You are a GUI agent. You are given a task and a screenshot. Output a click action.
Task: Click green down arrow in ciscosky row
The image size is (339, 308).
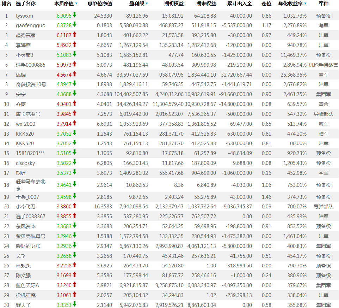(x=75, y=162)
